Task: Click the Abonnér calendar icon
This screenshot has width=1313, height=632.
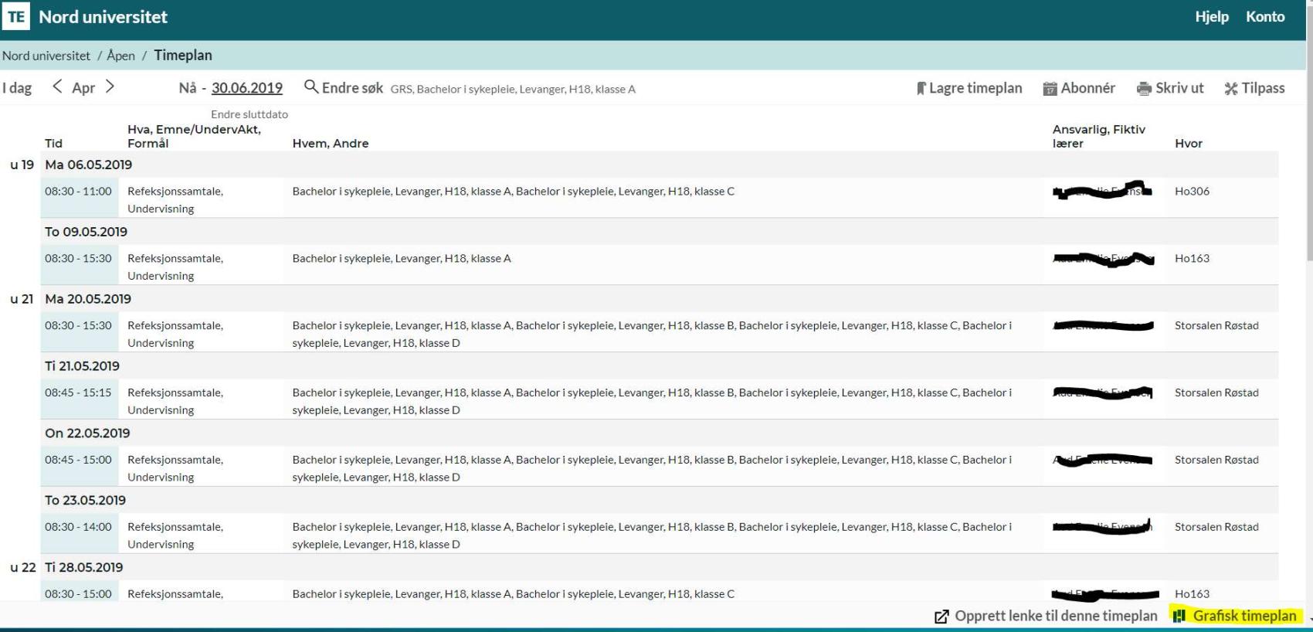Action: pos(1050,89)
